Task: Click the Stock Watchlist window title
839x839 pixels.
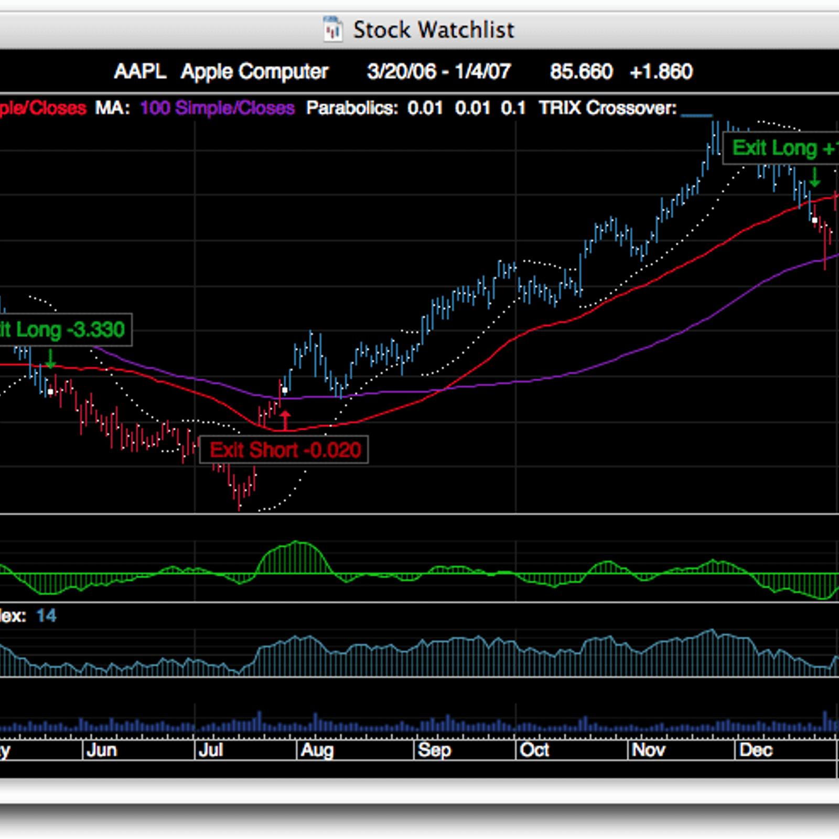Action: 434,29
